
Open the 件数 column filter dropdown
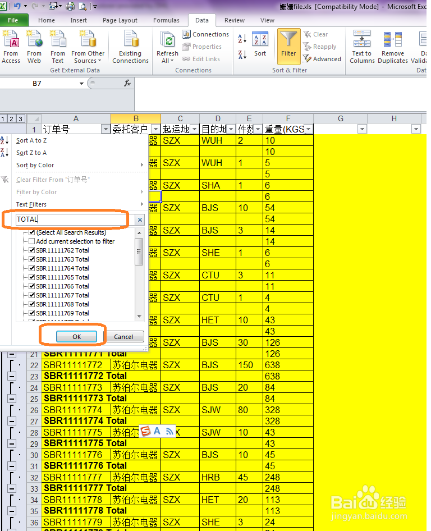[x=258, y=129]
